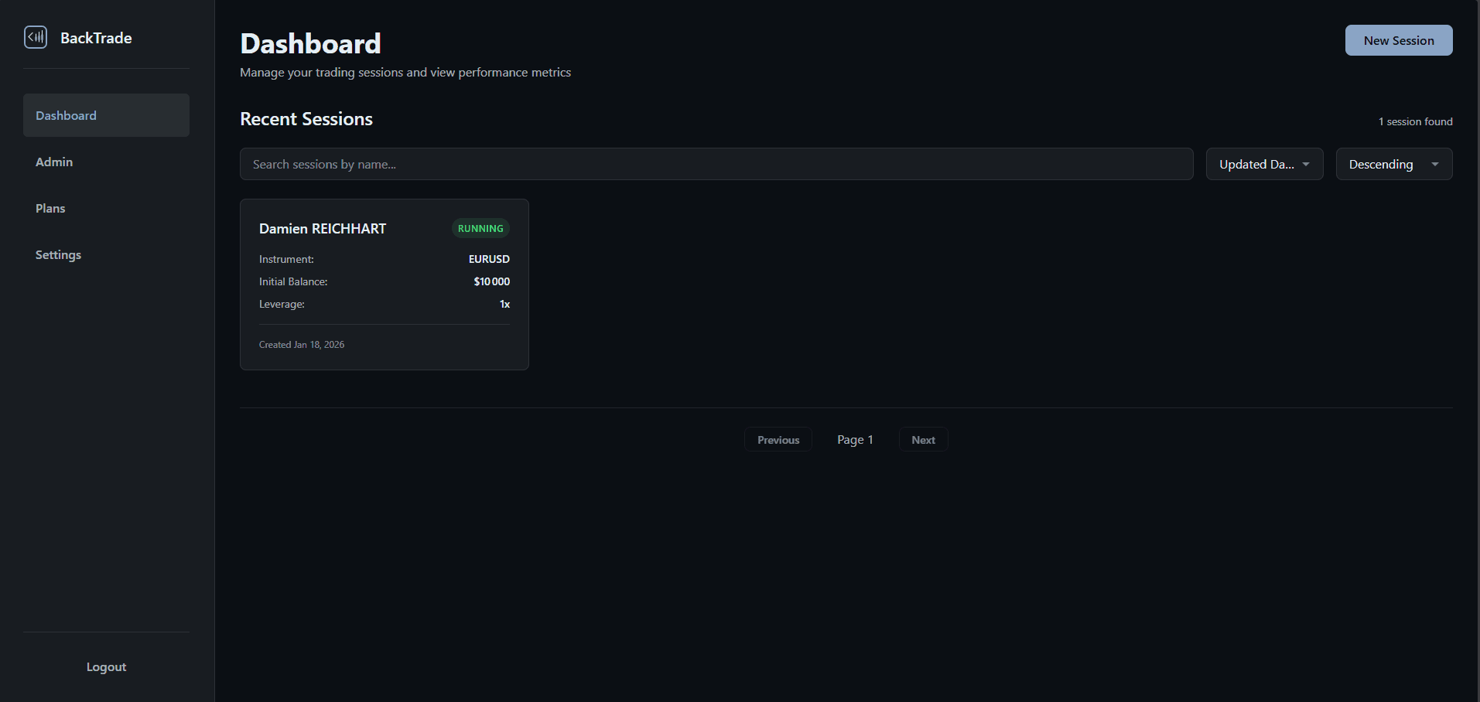Click the RUNNING status badge
The image size is (1480, 702).
(480, 228)
